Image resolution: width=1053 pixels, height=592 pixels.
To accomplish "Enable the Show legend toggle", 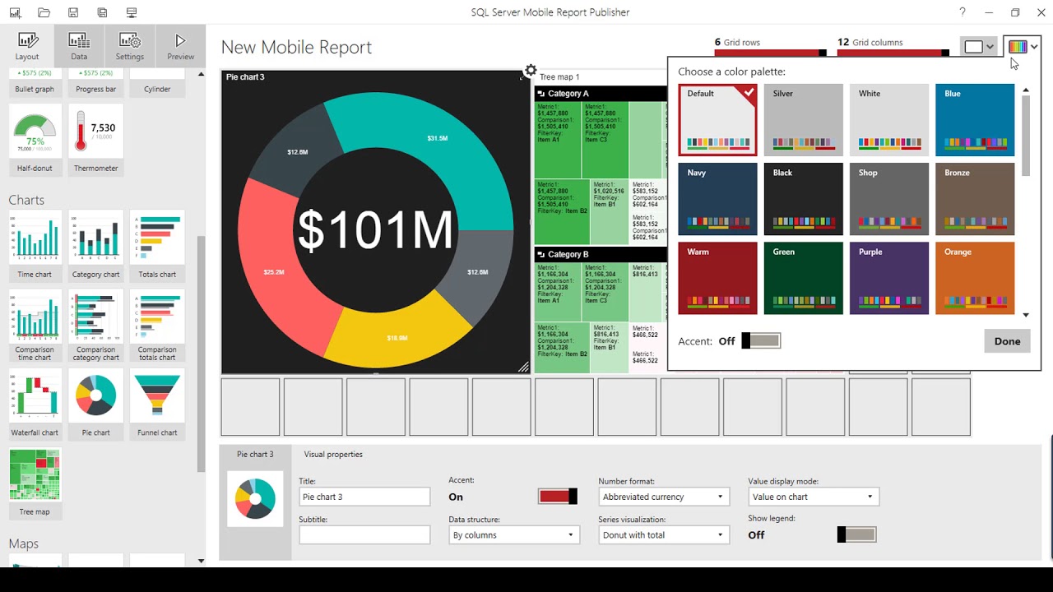I will click(x=856, y=534).
